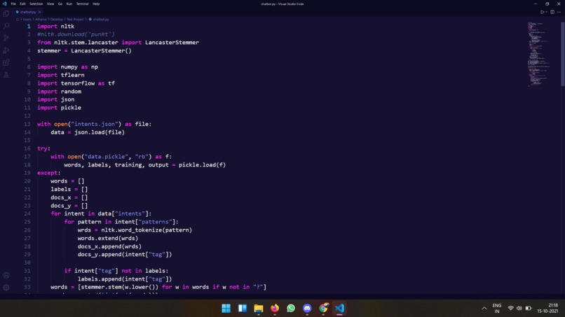Show hidden system tray icons
The width and height of the screenshot is (565, 317).
click(484, 309)
